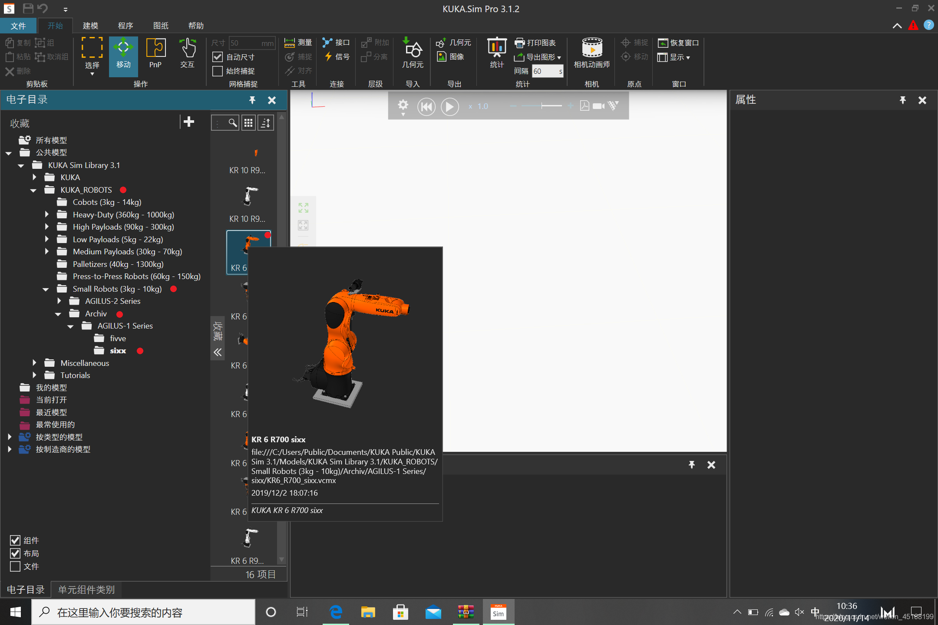Open the 显示 dropdown menu

coord(674,57)
